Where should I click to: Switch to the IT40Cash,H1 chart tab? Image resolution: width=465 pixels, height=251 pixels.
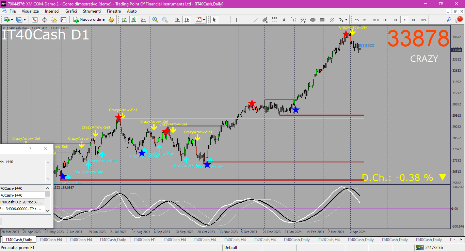coord(145,240)
